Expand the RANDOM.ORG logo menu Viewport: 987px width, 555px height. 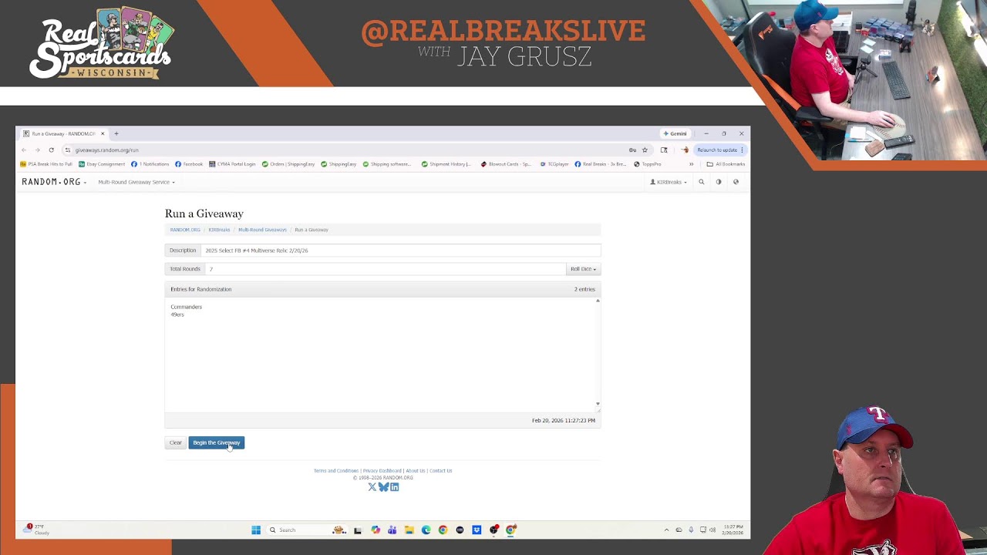pos(54,182)
